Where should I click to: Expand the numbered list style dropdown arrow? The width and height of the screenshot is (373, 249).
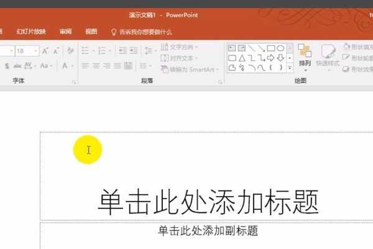[x=110, y=51]
